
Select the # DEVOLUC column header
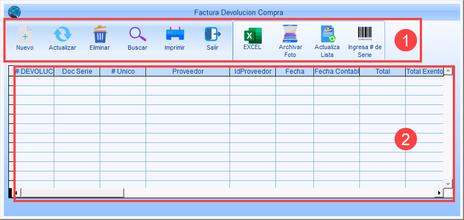point(34,71)
